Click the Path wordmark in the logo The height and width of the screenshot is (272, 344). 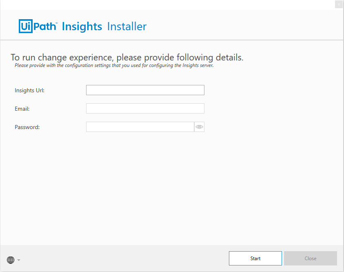45,27
